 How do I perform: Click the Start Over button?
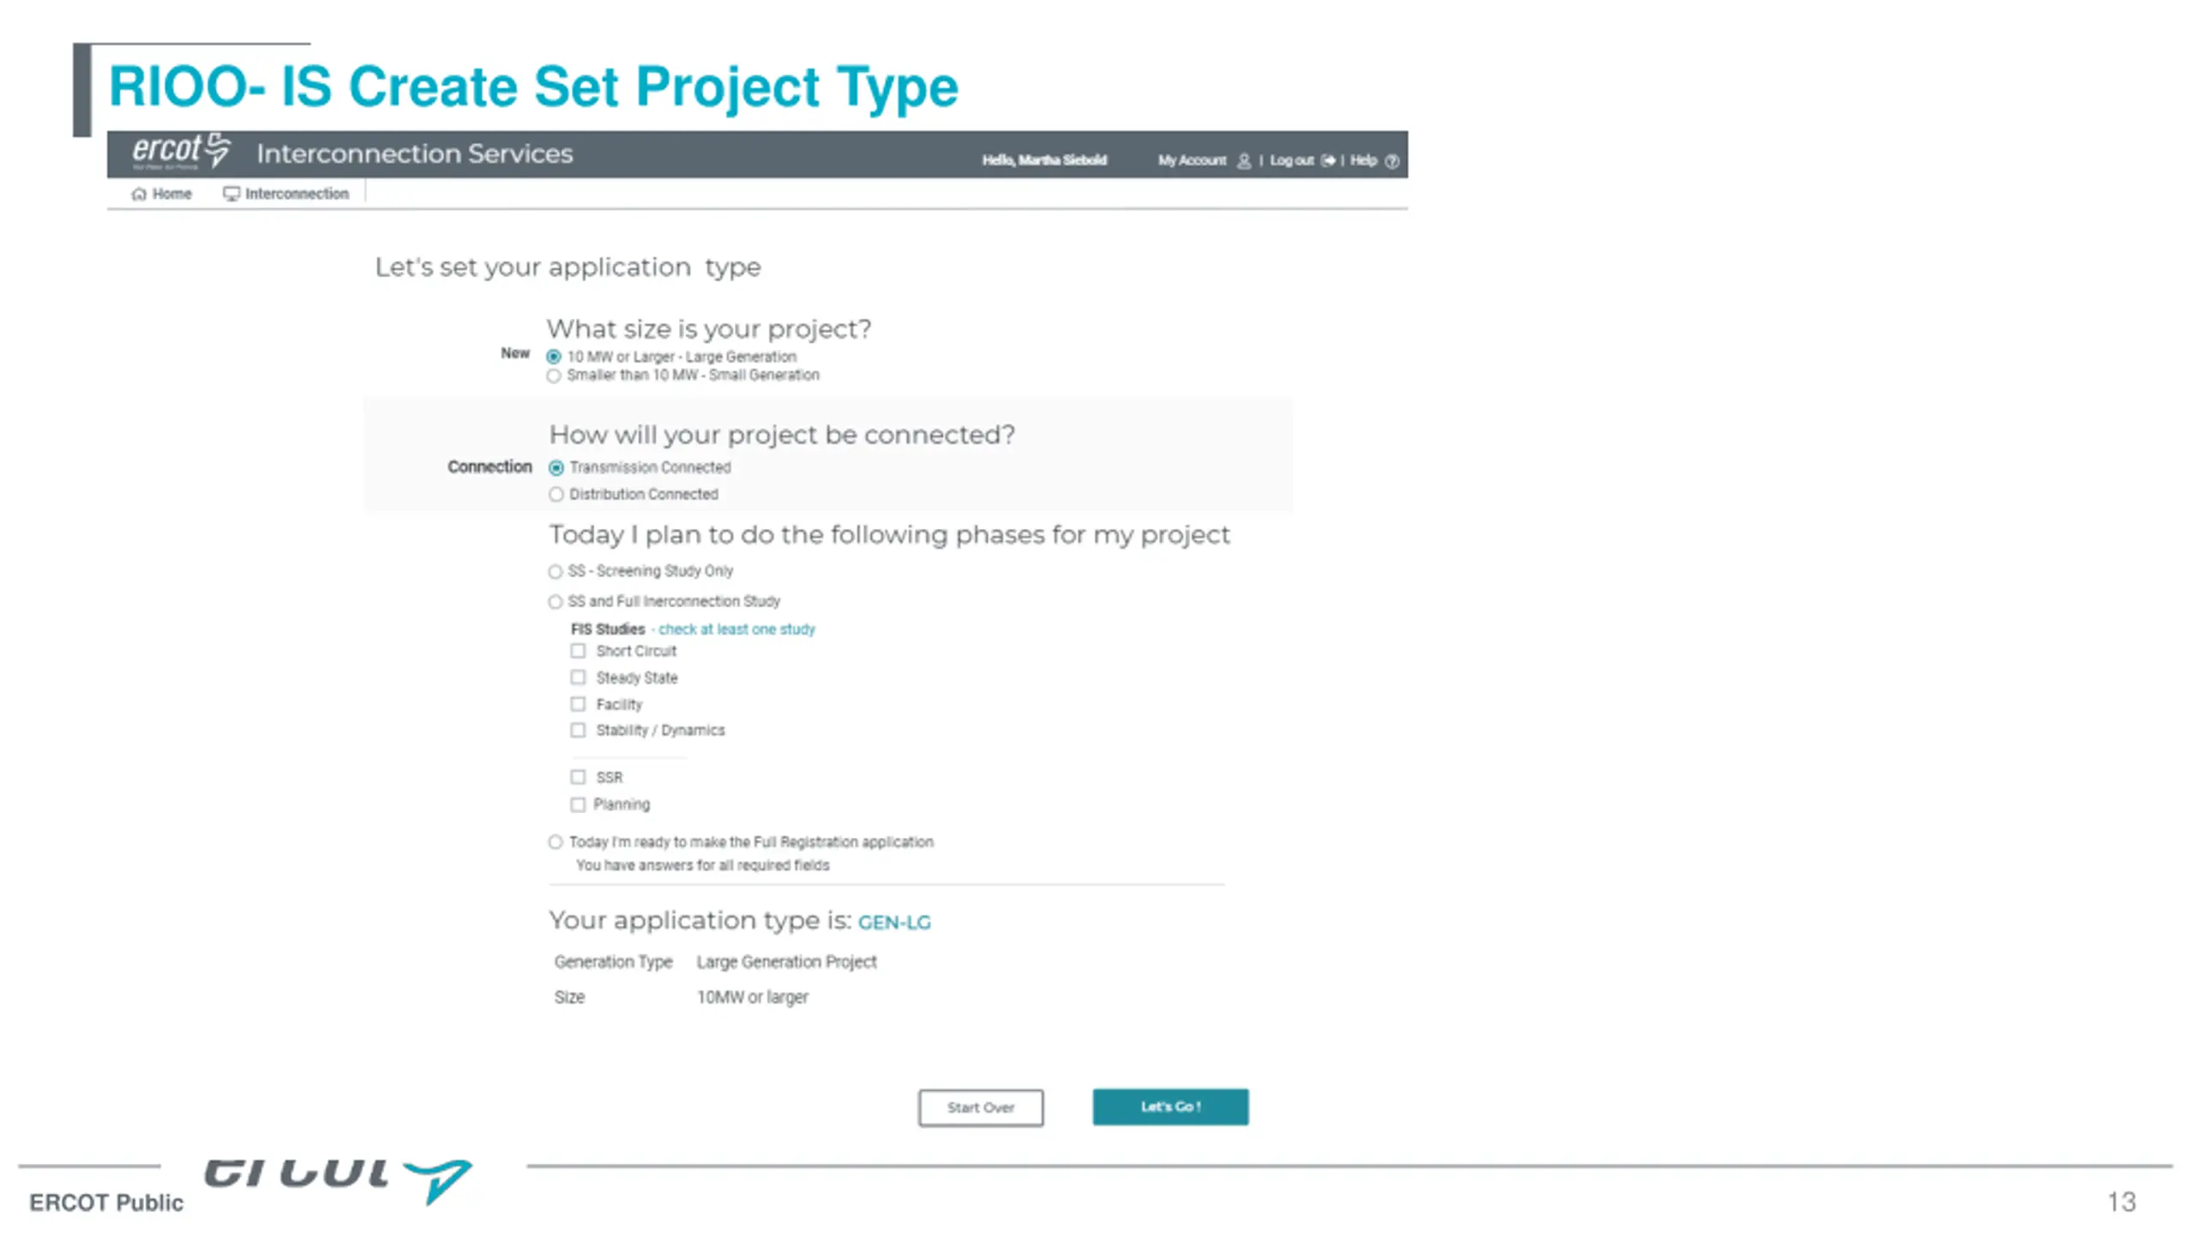(x=981, y=1107)
